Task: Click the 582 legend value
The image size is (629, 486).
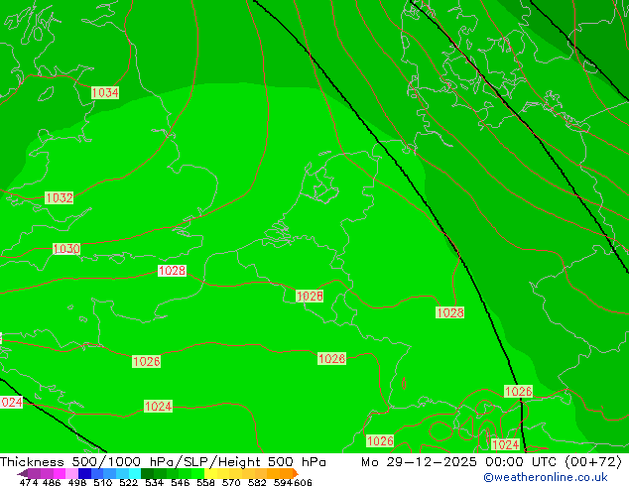Action: pyautogui.click(x=257, y=482)
